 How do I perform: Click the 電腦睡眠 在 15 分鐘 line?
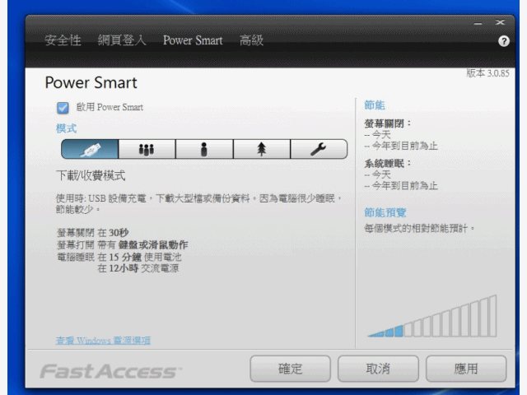(x=119, y=257)
